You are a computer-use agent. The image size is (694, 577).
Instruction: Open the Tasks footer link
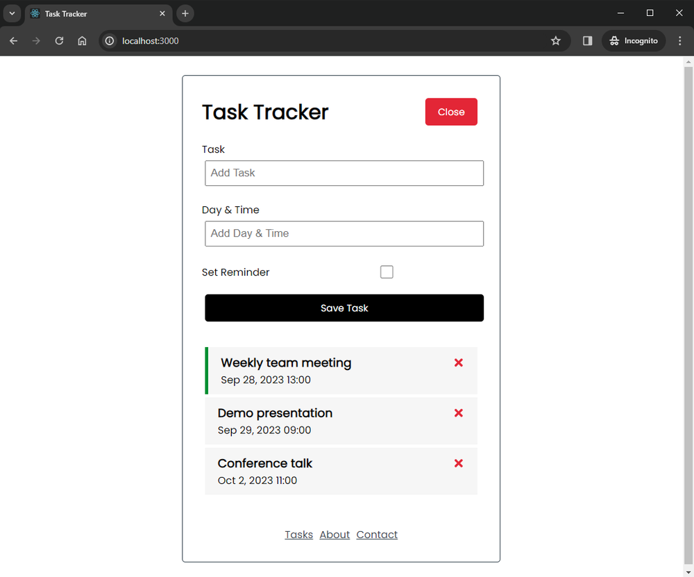(x=298, y=535)
